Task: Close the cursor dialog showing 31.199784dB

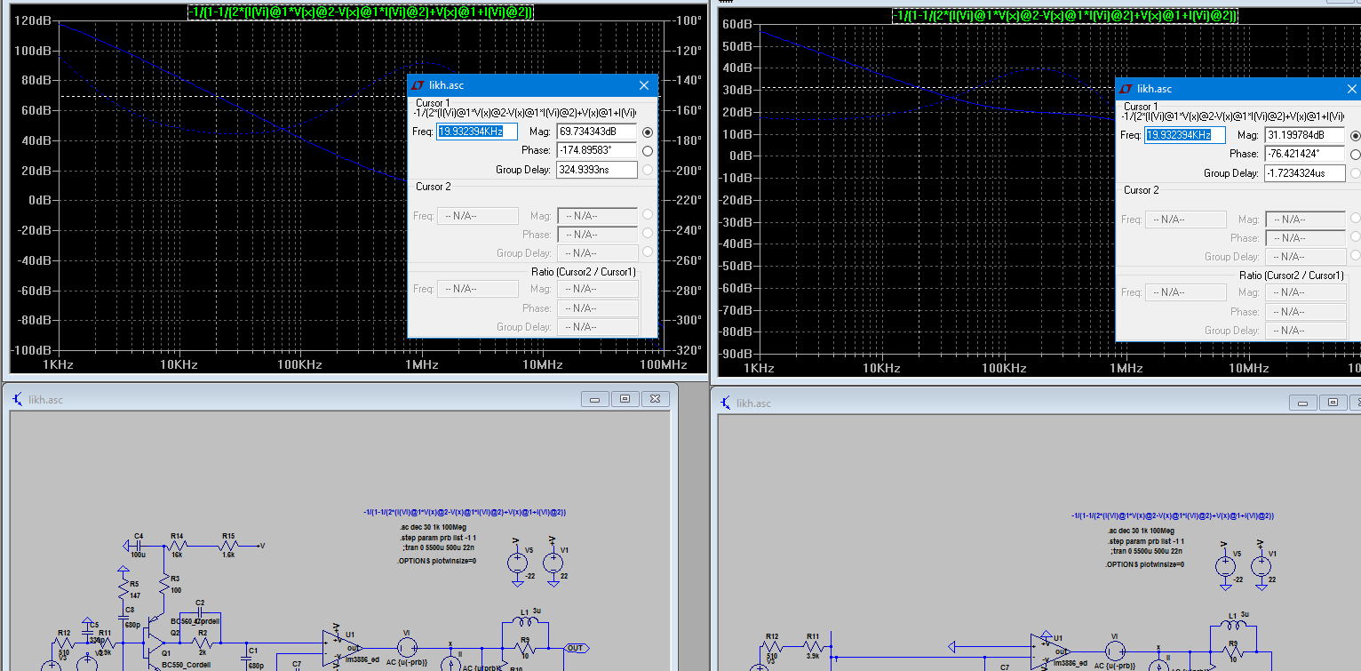Action: [x=1351, y=88]
